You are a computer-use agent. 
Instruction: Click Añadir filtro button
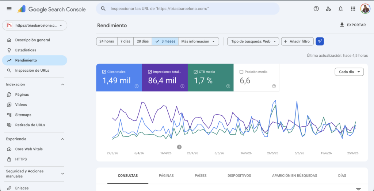pyautogui.click(x=297, y=41)
